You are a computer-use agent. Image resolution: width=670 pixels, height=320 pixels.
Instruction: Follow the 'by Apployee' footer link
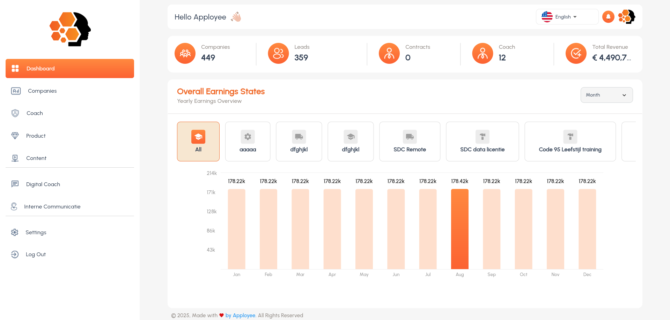240,315
